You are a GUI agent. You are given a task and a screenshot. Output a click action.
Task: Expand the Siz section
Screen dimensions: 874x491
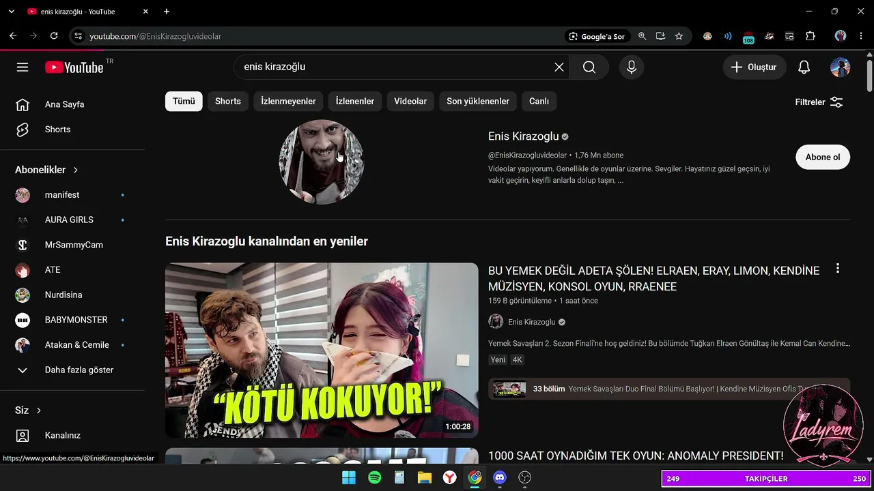coord(29,411)
